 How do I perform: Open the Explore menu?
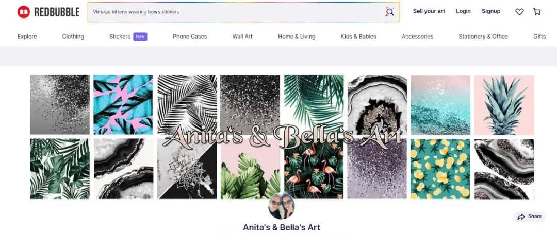(x=27, y=36)
